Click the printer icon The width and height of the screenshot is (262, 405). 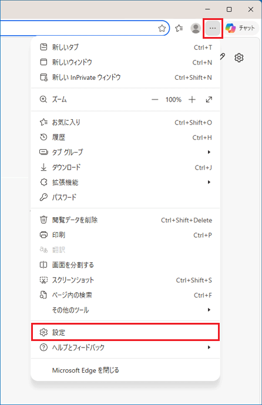coord(43,235)
